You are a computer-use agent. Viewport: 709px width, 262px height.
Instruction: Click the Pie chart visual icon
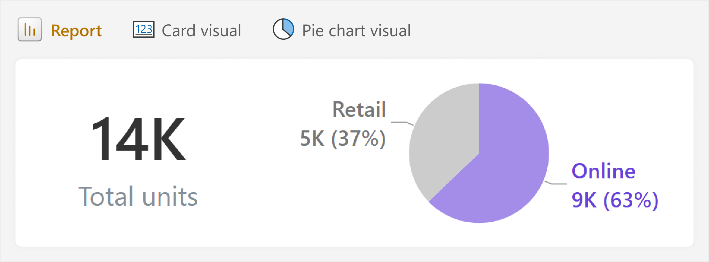coord(283,29)
